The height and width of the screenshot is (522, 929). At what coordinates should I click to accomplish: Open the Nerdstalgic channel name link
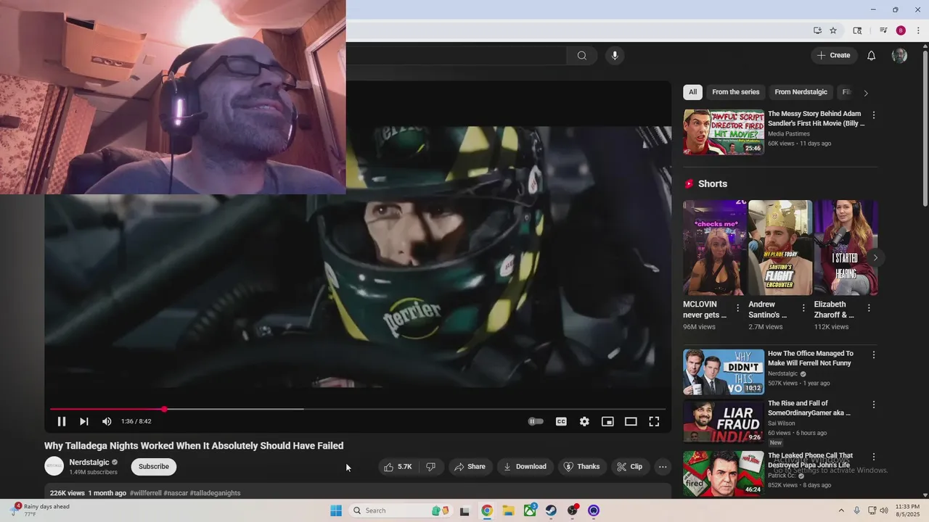click(89, 463)
